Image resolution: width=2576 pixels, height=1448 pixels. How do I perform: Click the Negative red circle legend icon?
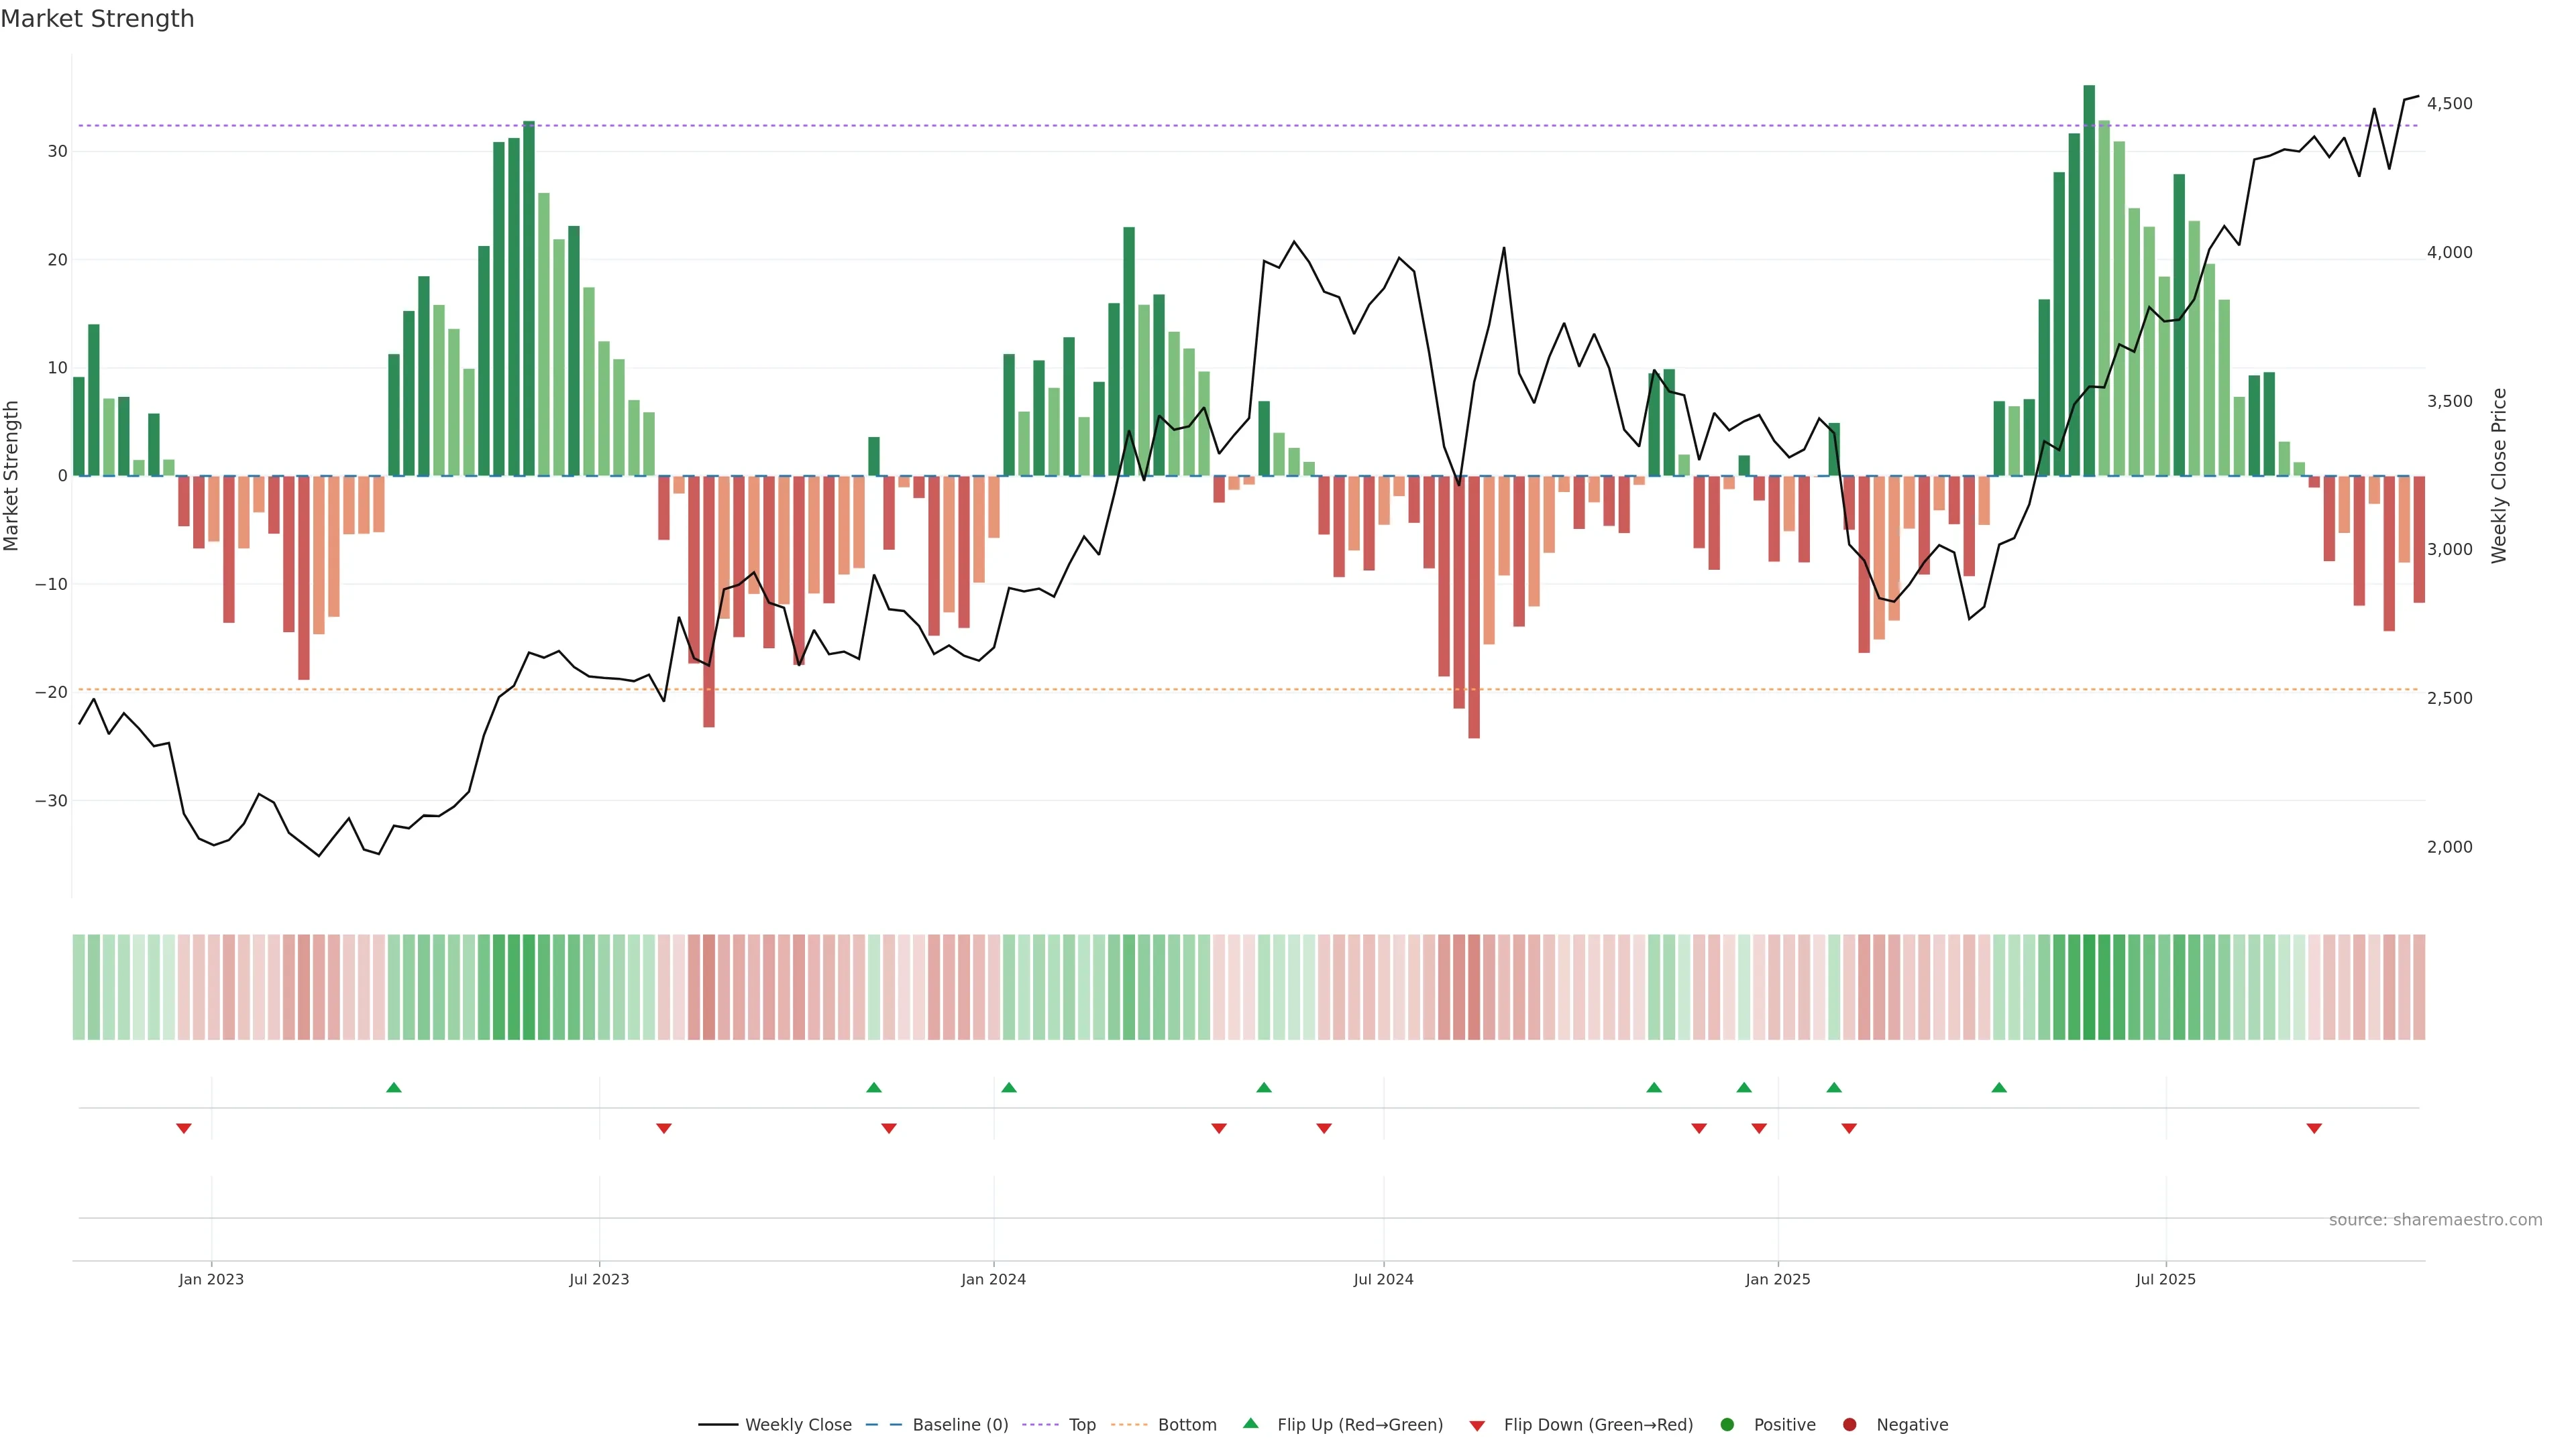tap(1849, 1425)
